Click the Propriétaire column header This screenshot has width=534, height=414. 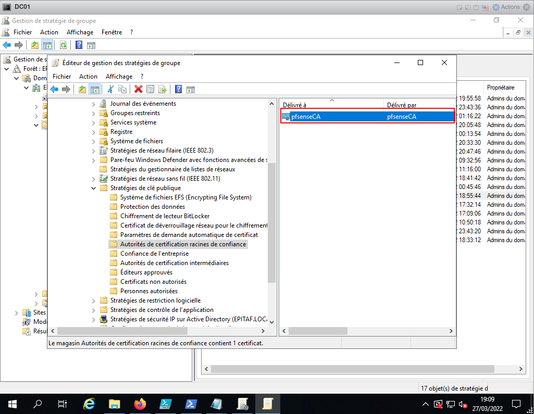(x=500, y=87)
